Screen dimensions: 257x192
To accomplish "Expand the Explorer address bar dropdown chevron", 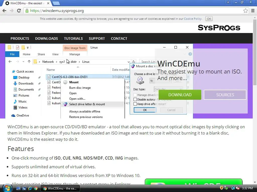I will tap(128, 62).
